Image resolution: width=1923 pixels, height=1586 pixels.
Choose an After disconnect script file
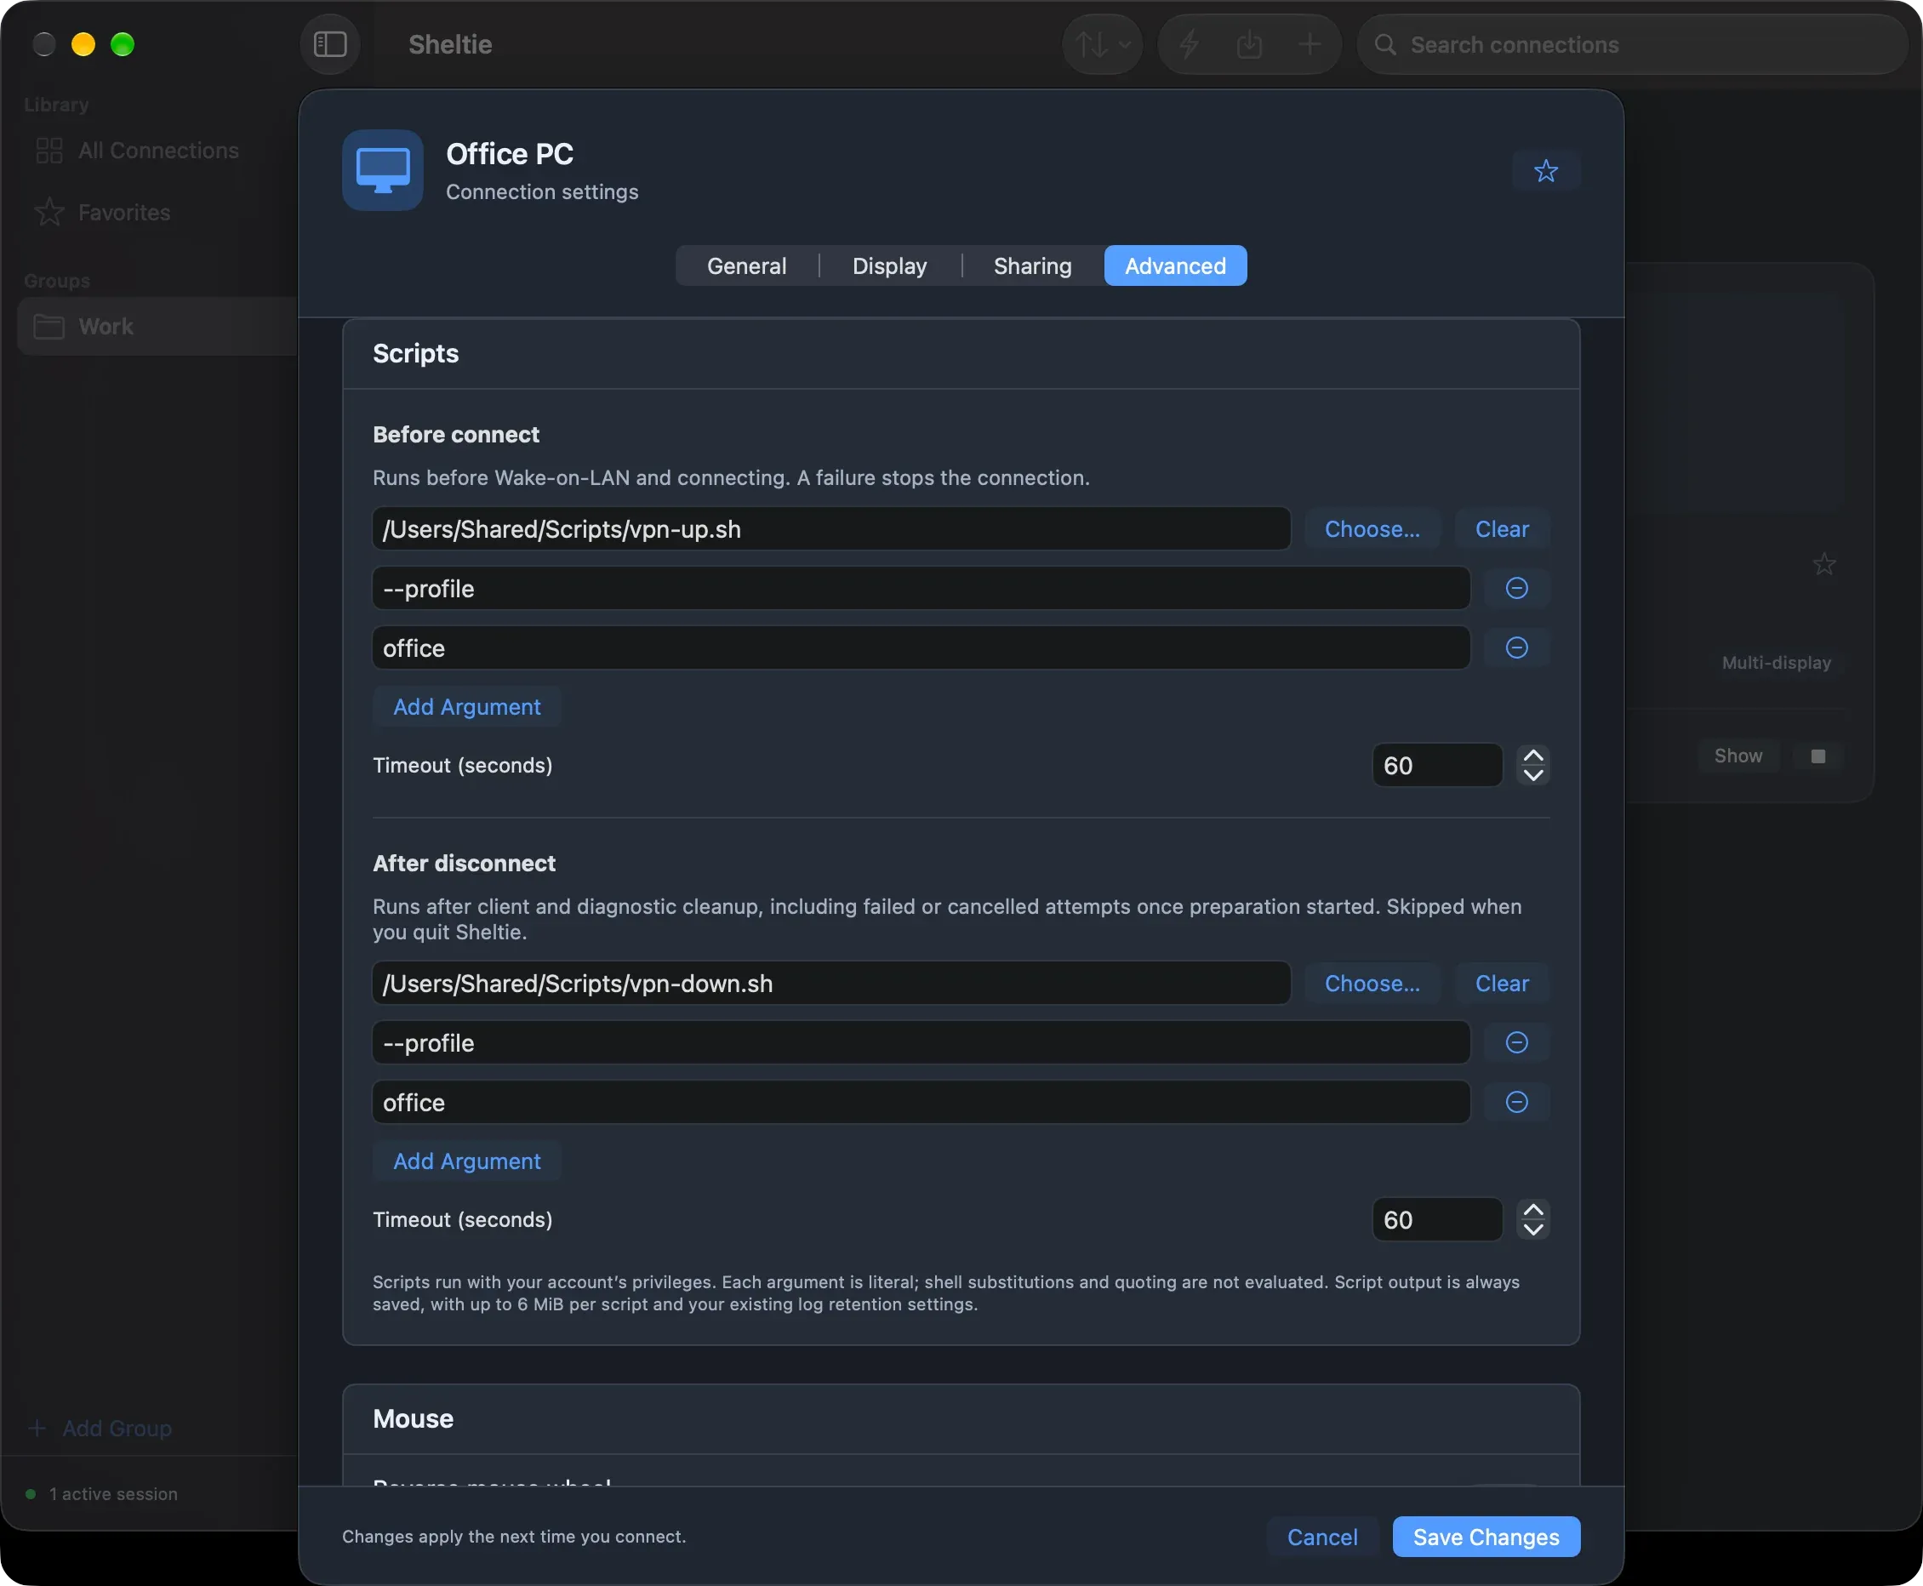click(x=1372, y=984)
